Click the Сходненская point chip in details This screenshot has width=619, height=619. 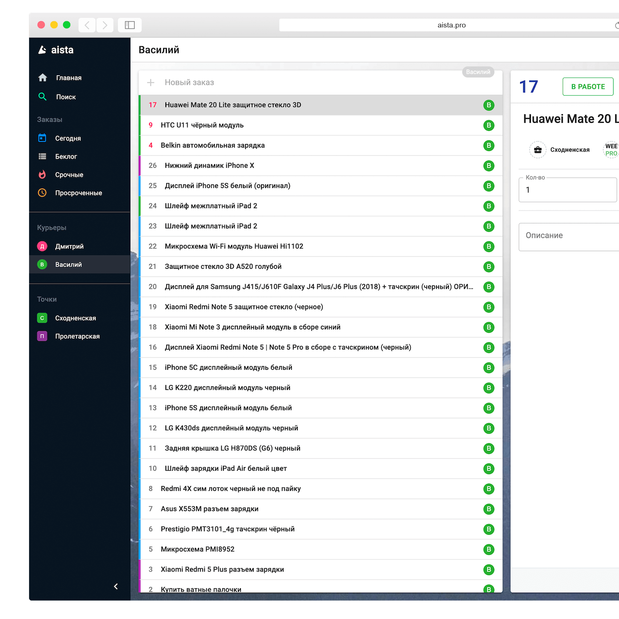(560, 150)
